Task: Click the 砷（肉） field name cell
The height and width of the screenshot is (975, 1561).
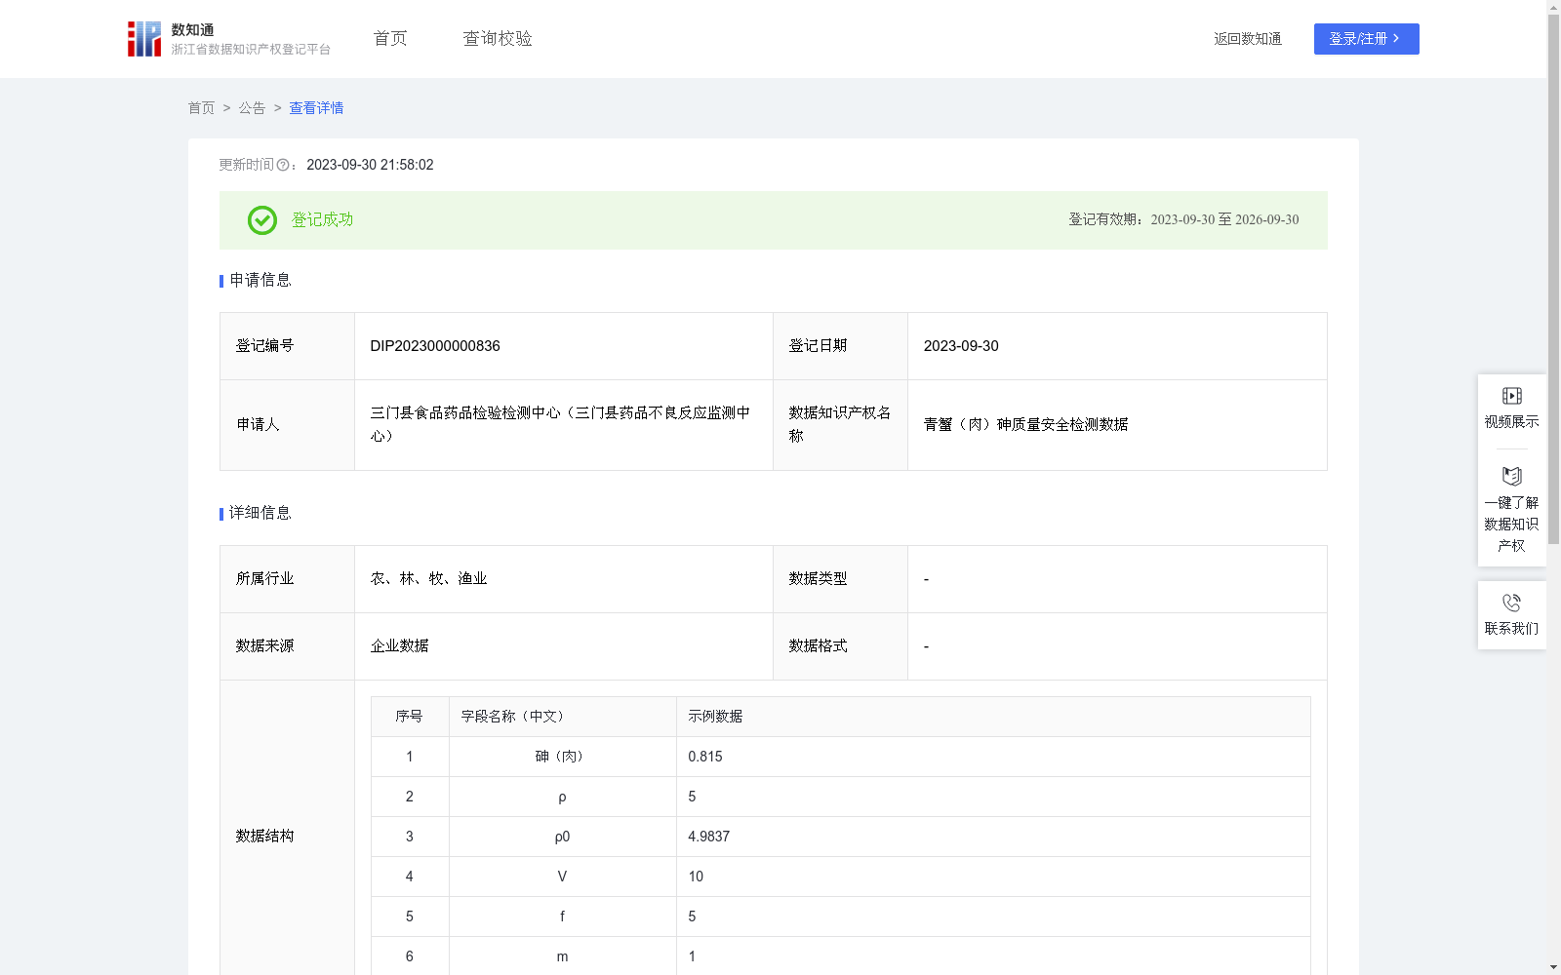Action: 562,757
